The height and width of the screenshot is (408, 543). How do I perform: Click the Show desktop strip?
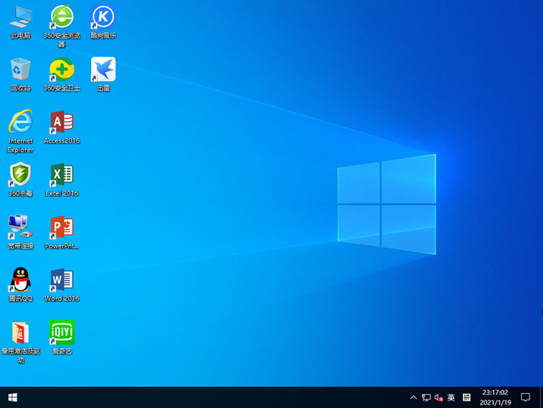(x=541, y=398)
